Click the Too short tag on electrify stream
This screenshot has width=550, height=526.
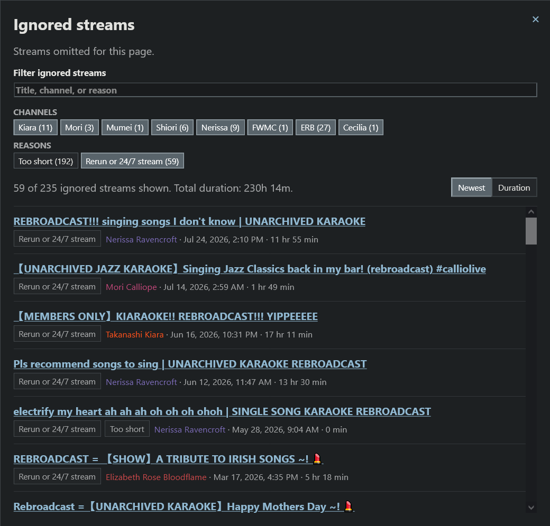coord(127,429)
